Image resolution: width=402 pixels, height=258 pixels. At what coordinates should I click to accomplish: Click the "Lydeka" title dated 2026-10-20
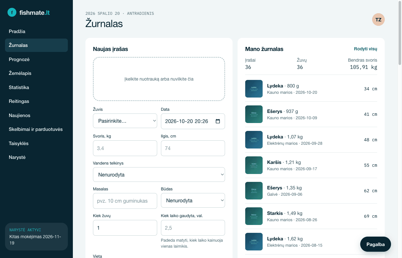[x=275, y=86]
